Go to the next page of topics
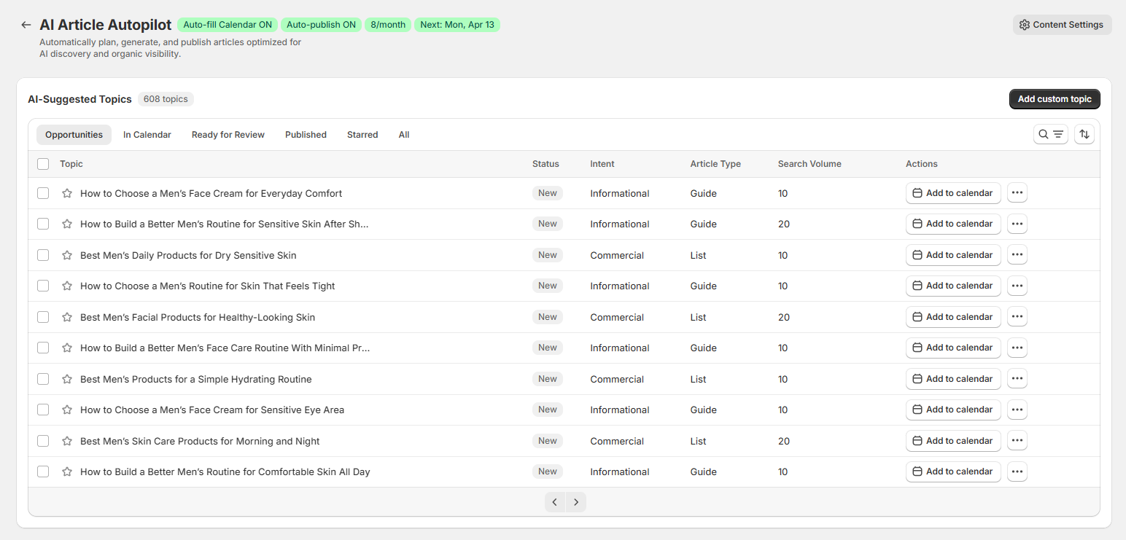Image resolution: width=1126 pixels, height=540 pixels. click(576, 502)
